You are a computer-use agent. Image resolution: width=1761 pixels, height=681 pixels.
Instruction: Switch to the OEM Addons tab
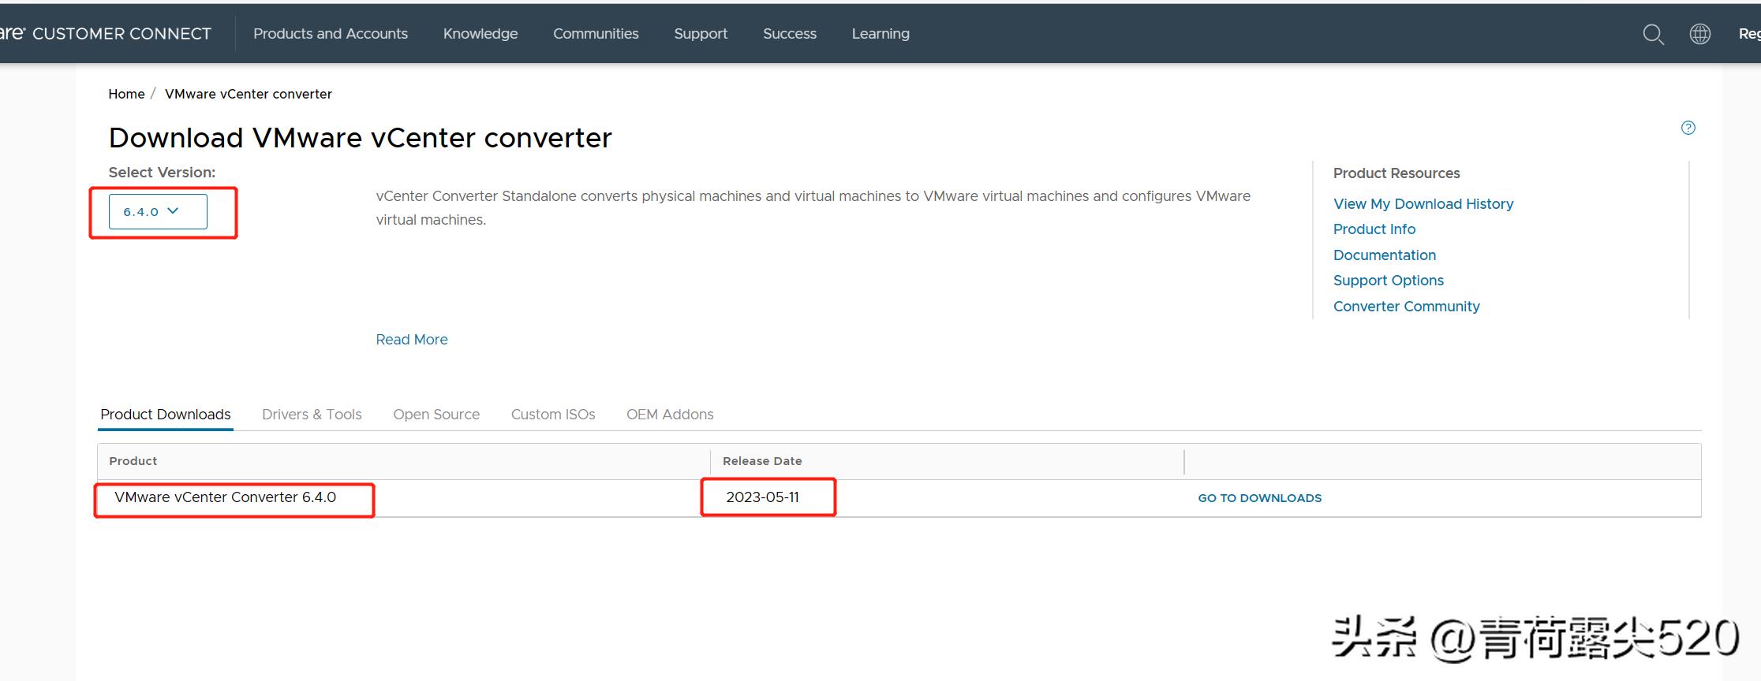pos(670,415)
